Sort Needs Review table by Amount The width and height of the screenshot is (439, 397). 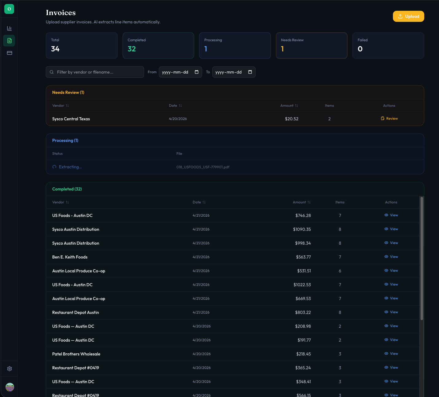[289, 106]
